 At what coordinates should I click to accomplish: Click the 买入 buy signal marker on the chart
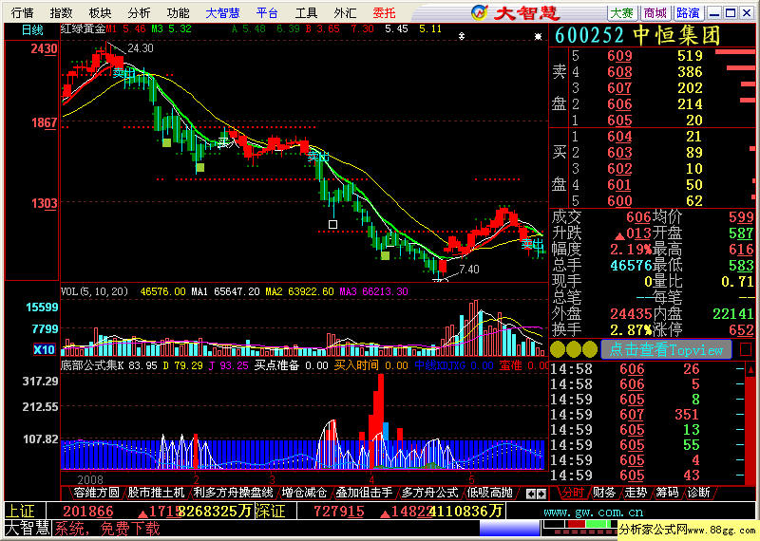pos(227,142)
